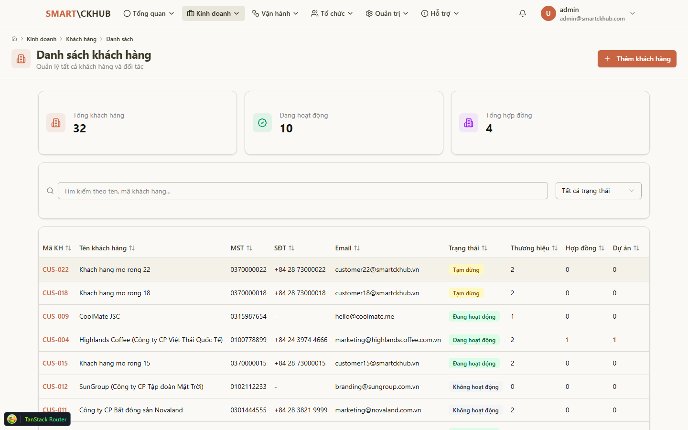The width and height of the screenshot is (688, 430).
Task: Open the Tất cả trạng thái dropdown
Action: pyautogui.click(x=598, y=191)
